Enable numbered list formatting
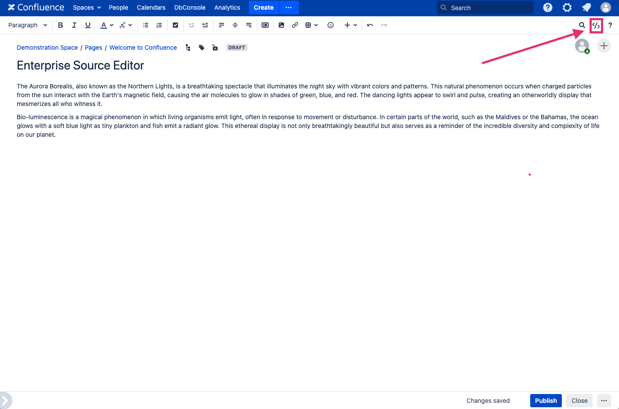Viewport: 619px width, 409px height. coord(159,25)
